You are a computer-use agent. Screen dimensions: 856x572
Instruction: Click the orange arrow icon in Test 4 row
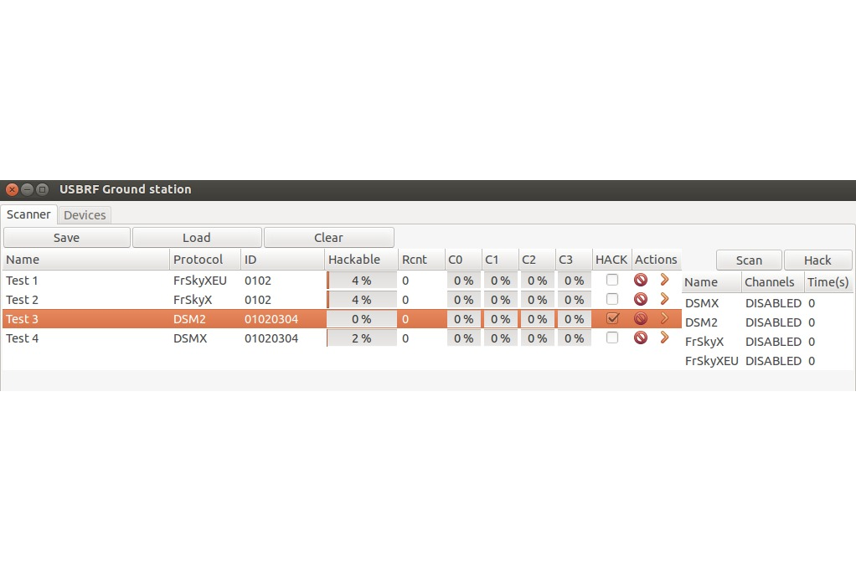pyautogui.click(x=664, y=338)
